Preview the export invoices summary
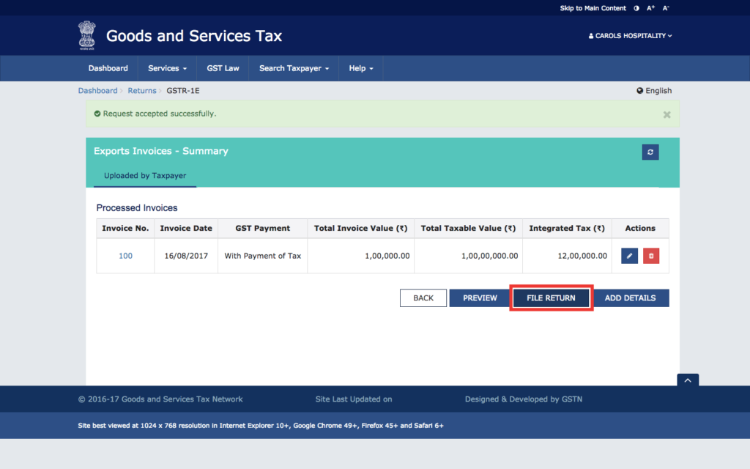 [x=480, y=298]
